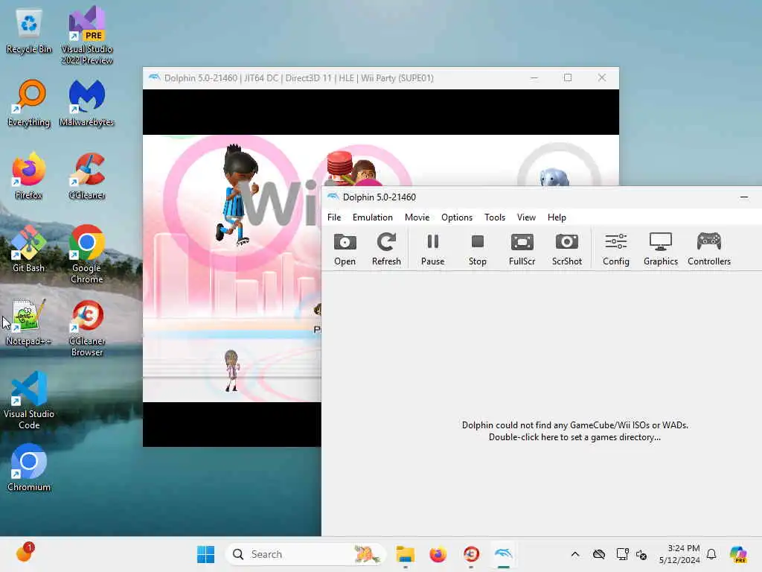762x572 pixels.
Task: Open the Emulation menu
Action: click(x=372, y=217)
